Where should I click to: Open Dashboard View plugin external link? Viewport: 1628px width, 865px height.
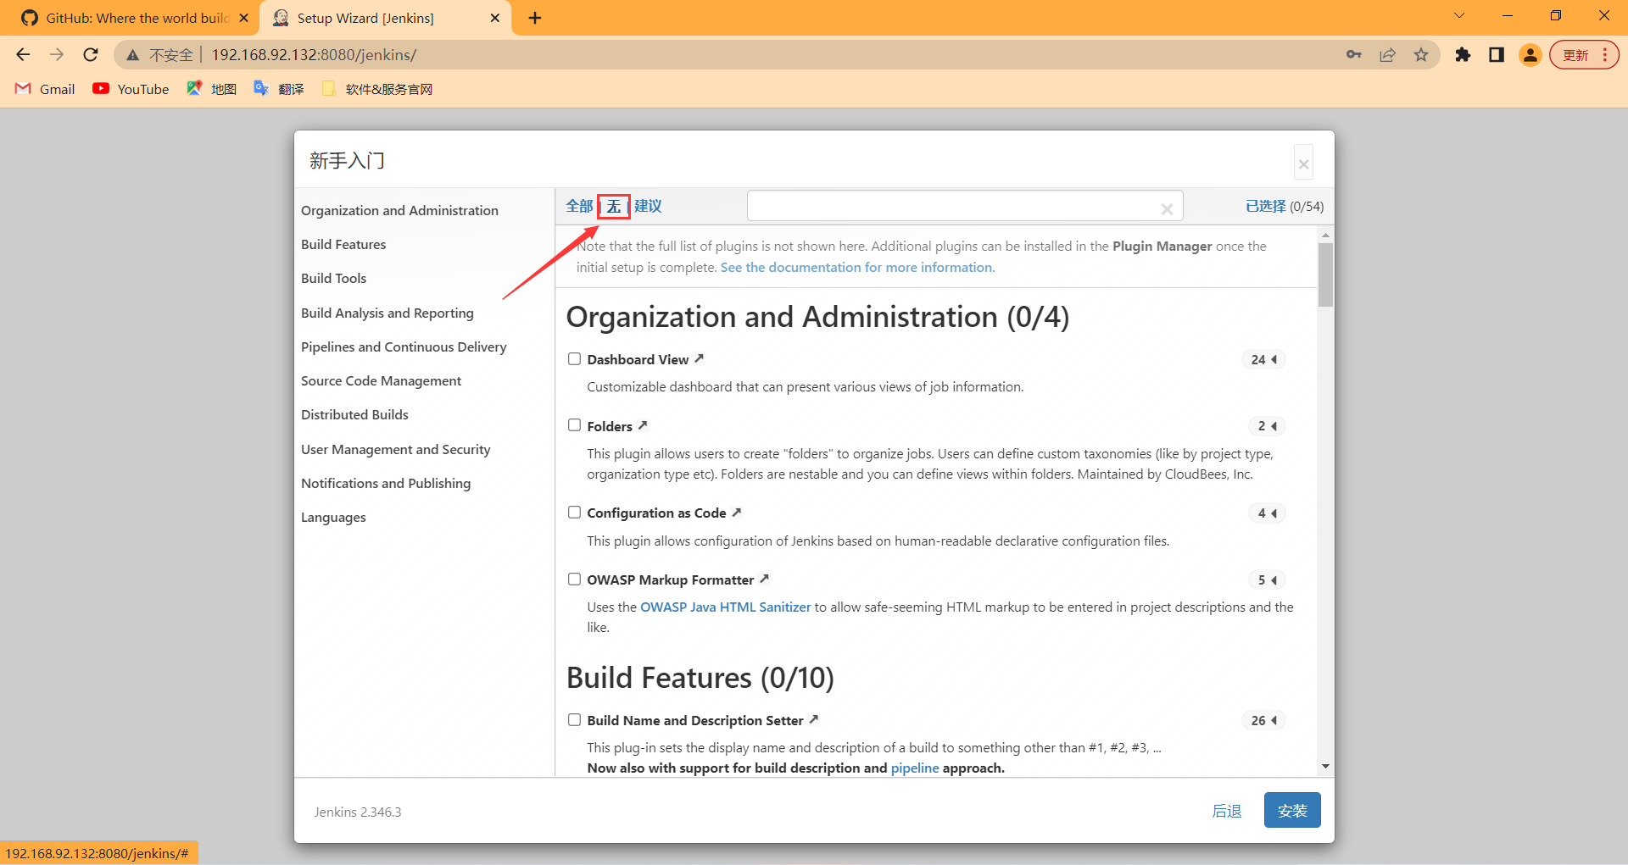click(700, 358)
